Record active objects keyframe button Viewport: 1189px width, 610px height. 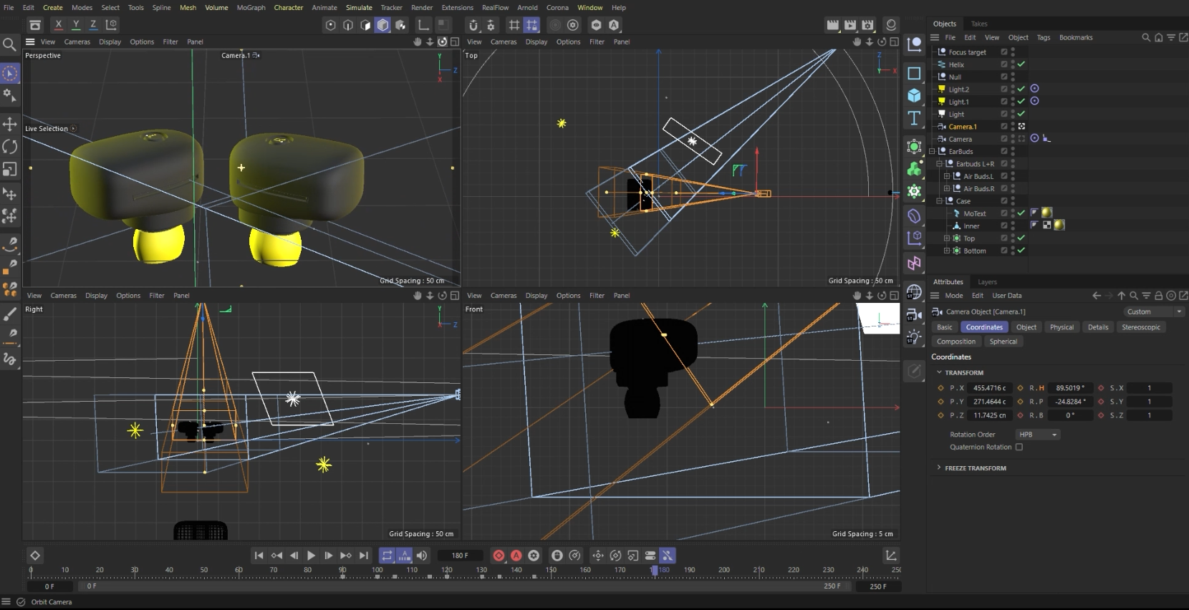coord(499,556)
